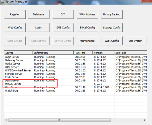
Task: Select the Login Server row
Action: (76, 57)
